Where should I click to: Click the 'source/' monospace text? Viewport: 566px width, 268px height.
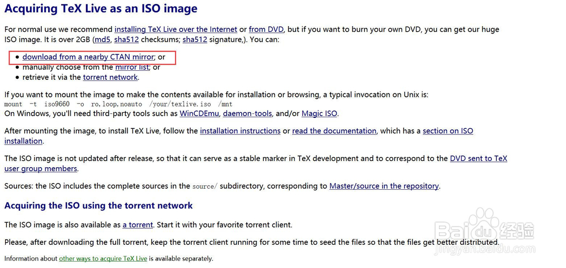(205, 187)
